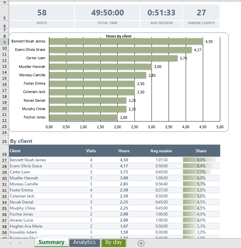This screenshot has width=241, height=248.
Task: Select the Bennett Noah James table cell
Action: [42, 160]
